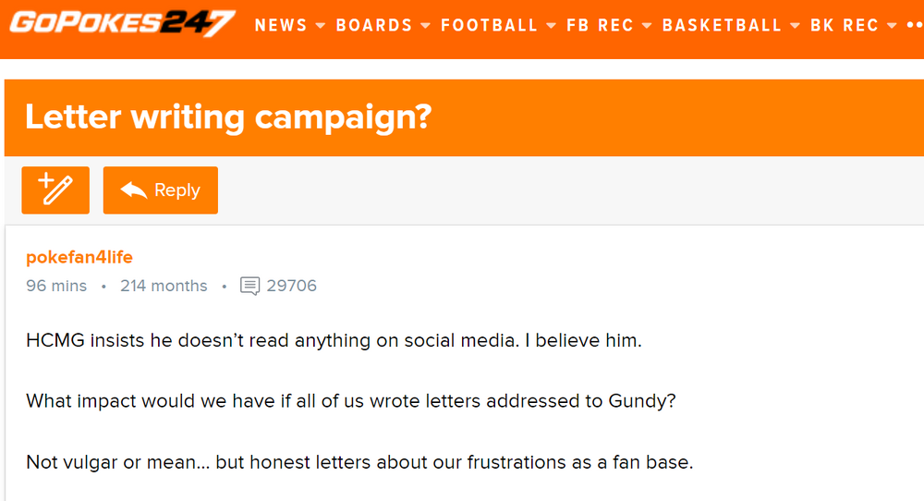Click the FB REC navigation label

pyautogui.click(x=600, y=26)
